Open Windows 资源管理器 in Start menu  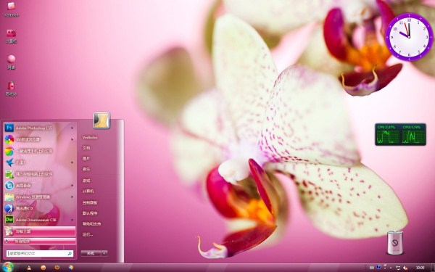(x=40, y=197)
